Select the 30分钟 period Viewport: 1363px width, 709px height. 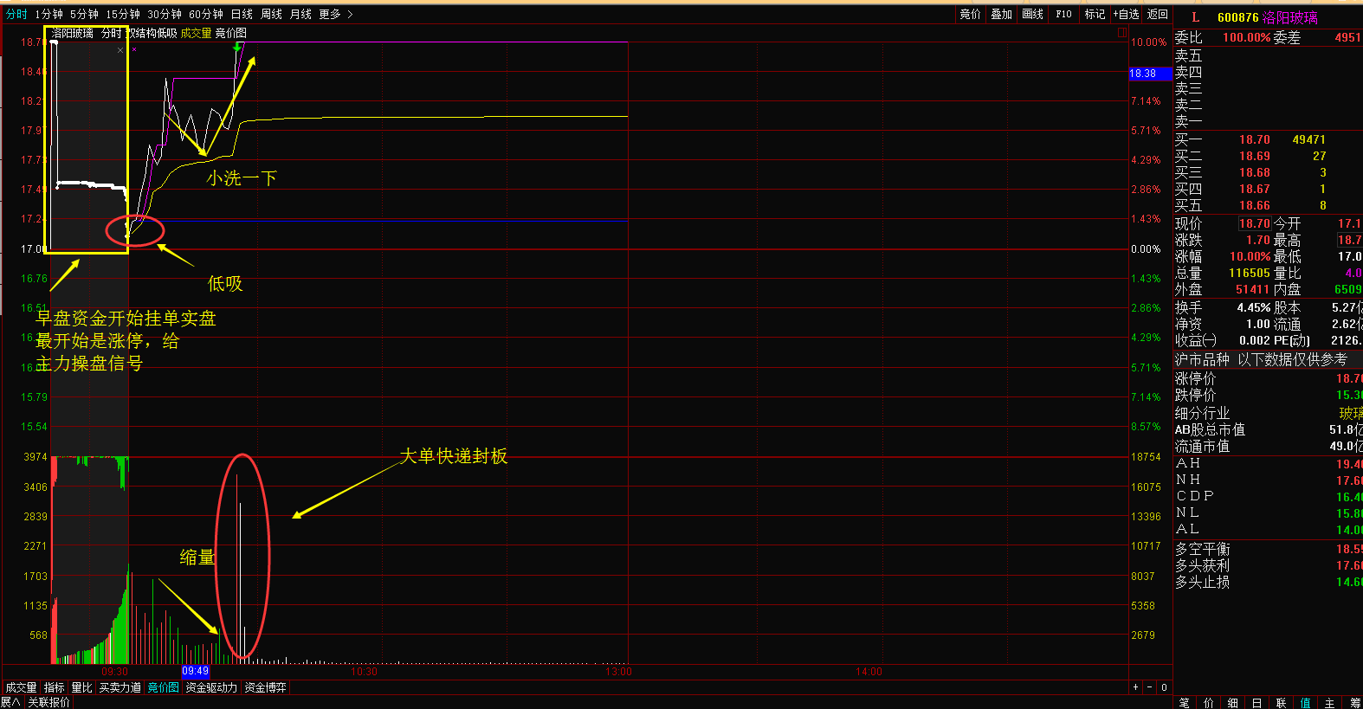(x=164, y=14)
